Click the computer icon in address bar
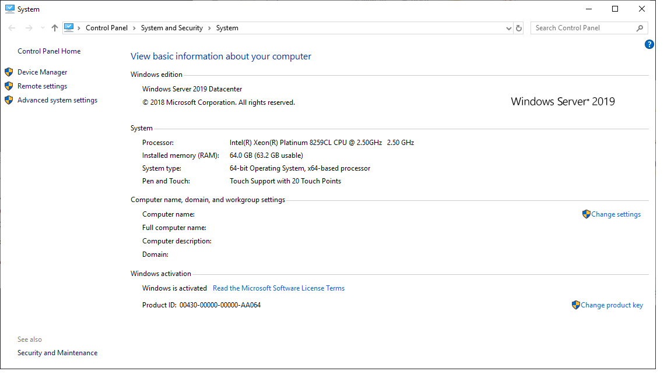Viewport: 664px width, 375px height. point(69,27)
